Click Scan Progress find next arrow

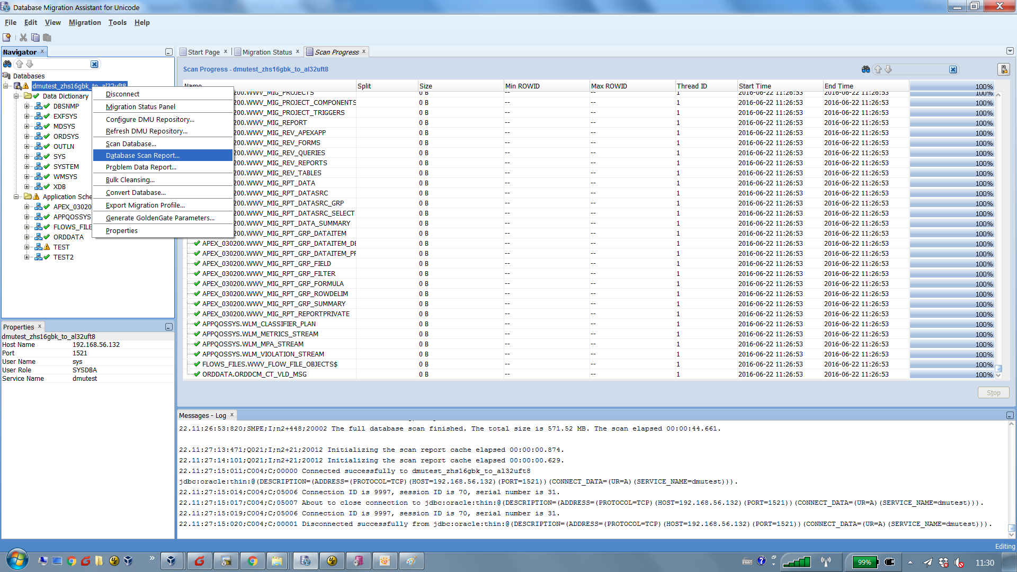888,69
